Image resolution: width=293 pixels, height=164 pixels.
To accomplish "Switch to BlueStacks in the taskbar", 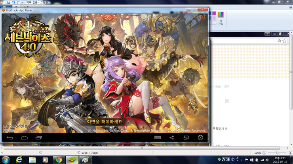I will 72,160.
